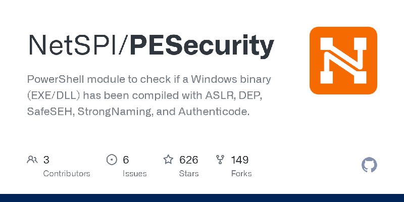Click the orange NetSPI logo
This screenshot has width=404, height=202.
click(343, 61)
